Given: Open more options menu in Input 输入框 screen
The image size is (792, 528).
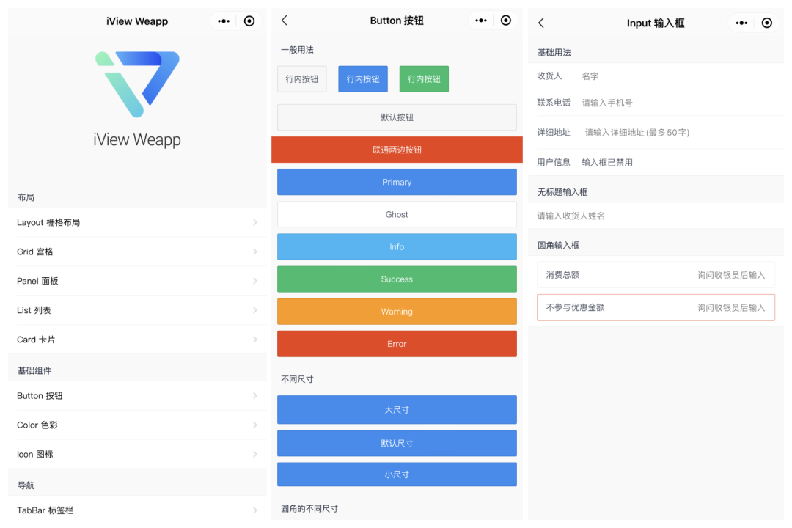Looking at the screenshot, I should coord(741,23).
